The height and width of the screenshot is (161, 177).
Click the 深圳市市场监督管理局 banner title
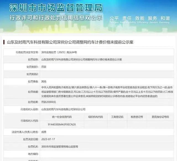56,8
